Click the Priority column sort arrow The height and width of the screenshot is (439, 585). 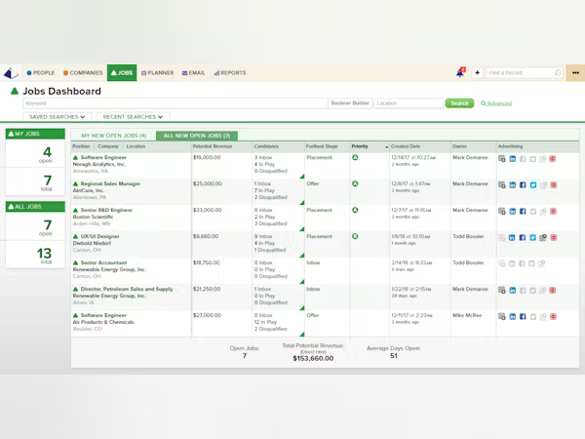(x=386, y=147)
